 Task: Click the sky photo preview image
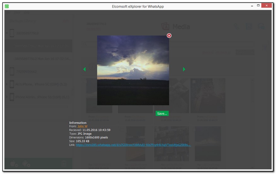pos(133,70)
